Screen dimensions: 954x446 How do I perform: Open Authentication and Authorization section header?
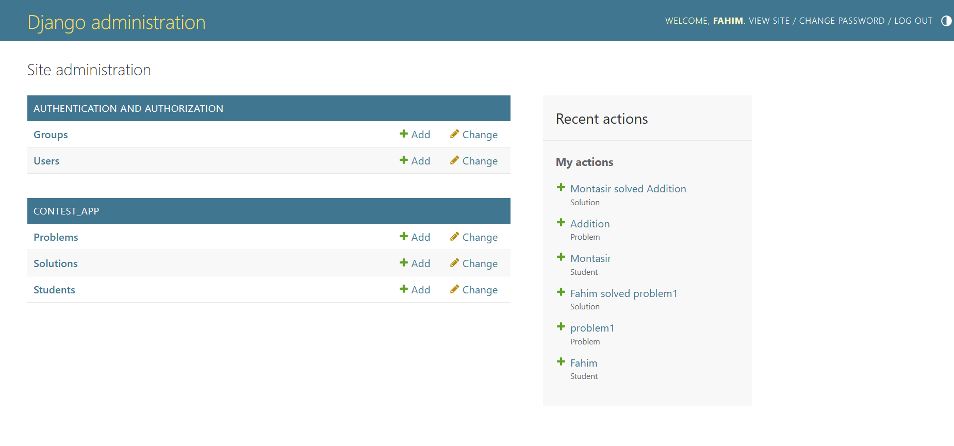click(128, 109)
